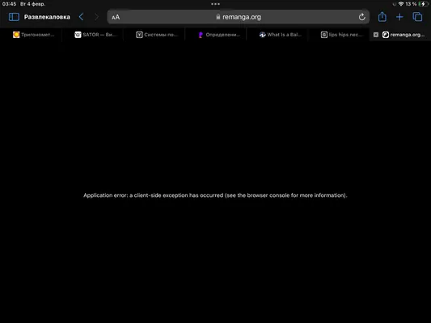431x323 pixels.
Task: Select the active remanga.org tab
Action: tap(404, 35)
